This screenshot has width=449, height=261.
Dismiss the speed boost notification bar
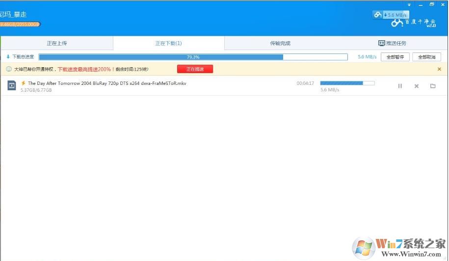point(439,69)
